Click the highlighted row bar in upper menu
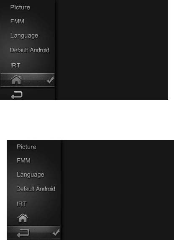This screenshot has height=240, width=174. click(x=27, y=80)
